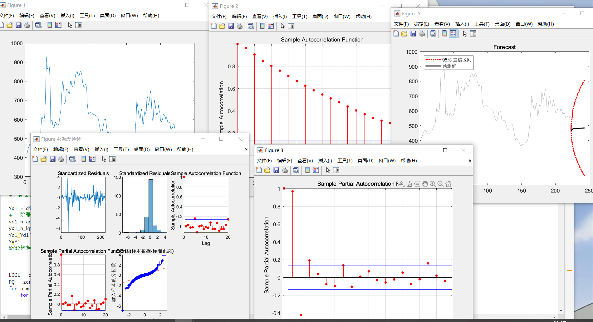
Task: Toggle Edit Plot arrow in Figure 4 toolbar
Action: [104, 159]
